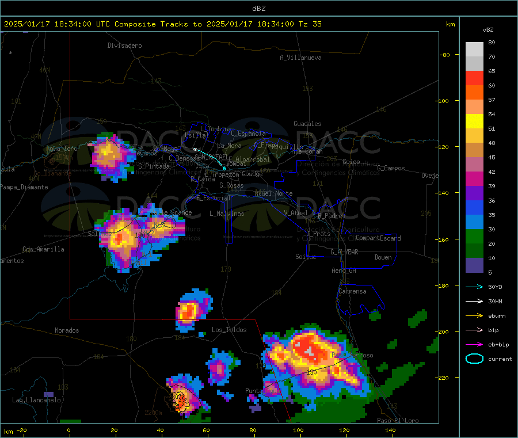This screenshot has height=438, width=518.
Task: Select the gold 48–51 dBZ swatch
Action: pyautogui.click(x=474, y=136)
